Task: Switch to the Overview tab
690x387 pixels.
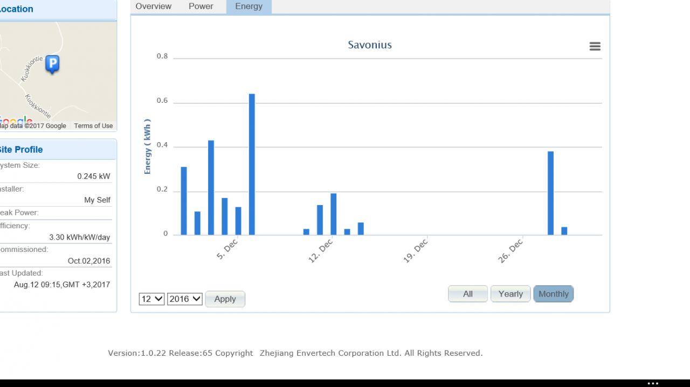Action: pyautogui.click(x=154, y=6)
